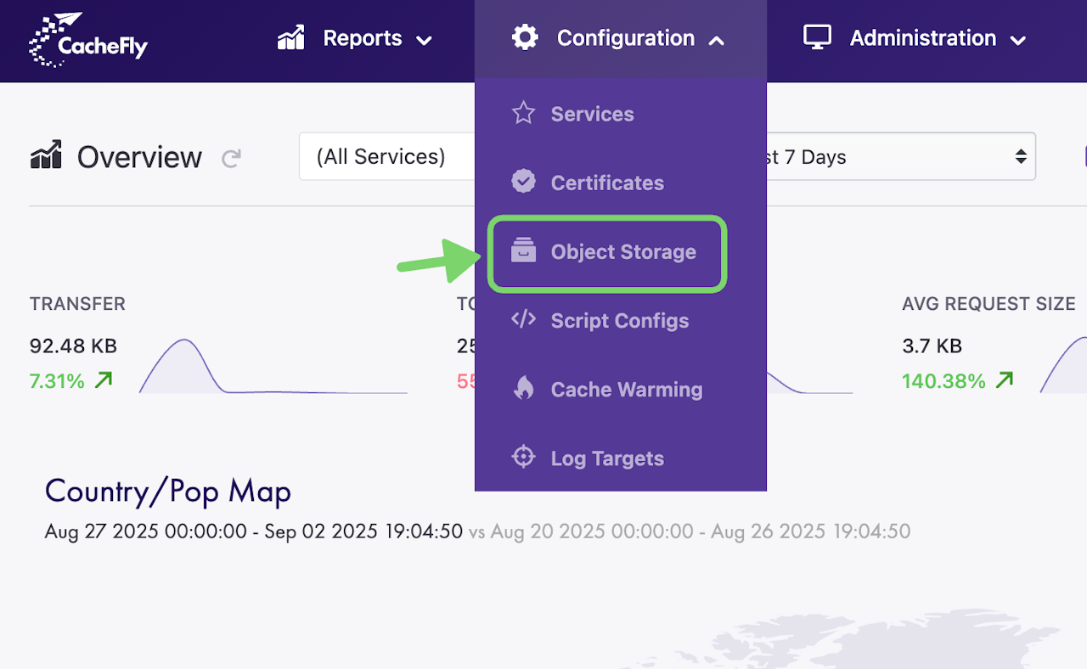Go to Log Targets
The height and width of the screenshot is (669, 1087).
(607, 458)
